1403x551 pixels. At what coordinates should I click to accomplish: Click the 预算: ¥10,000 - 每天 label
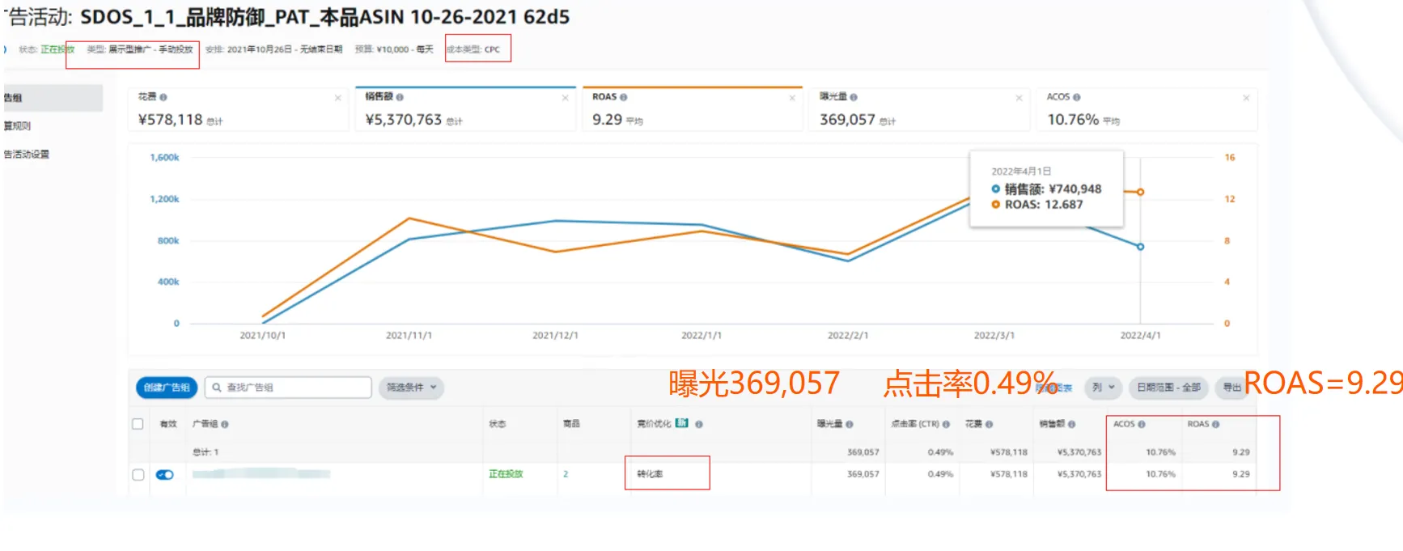click(x=394, y=49)
